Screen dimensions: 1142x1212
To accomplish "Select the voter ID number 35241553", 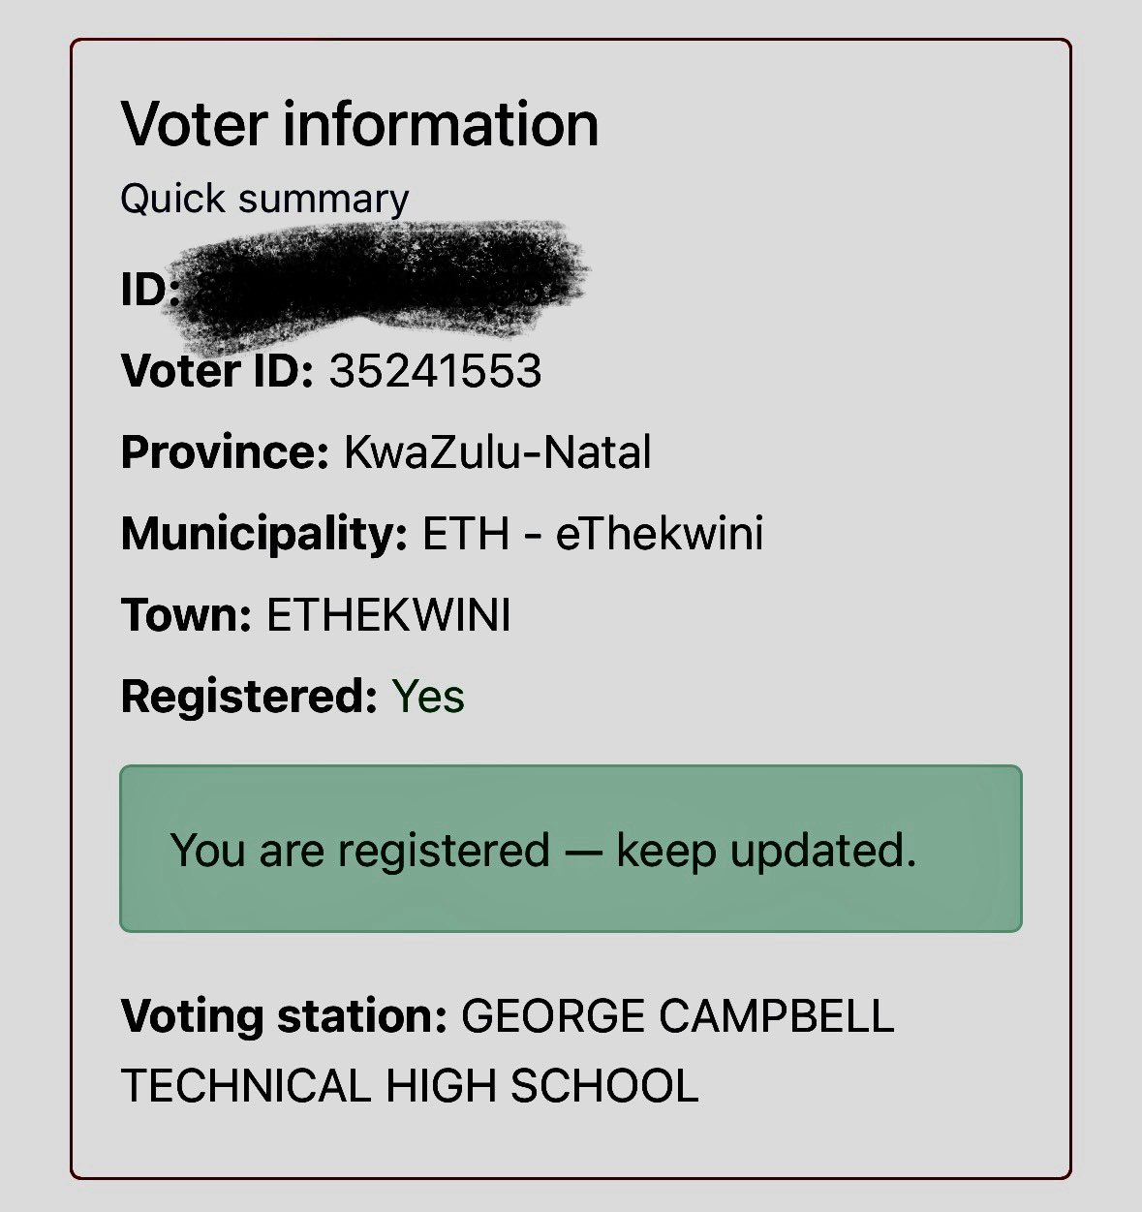I will click(x=435, y=370).
